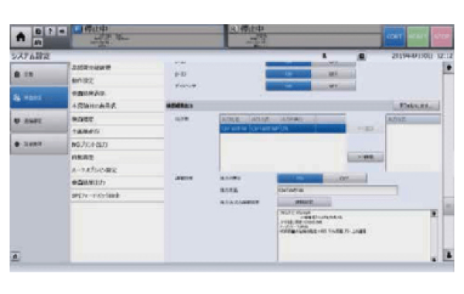Go to the Home screen icon
Viewport: 464px width, 294px height.
[21, 37]
